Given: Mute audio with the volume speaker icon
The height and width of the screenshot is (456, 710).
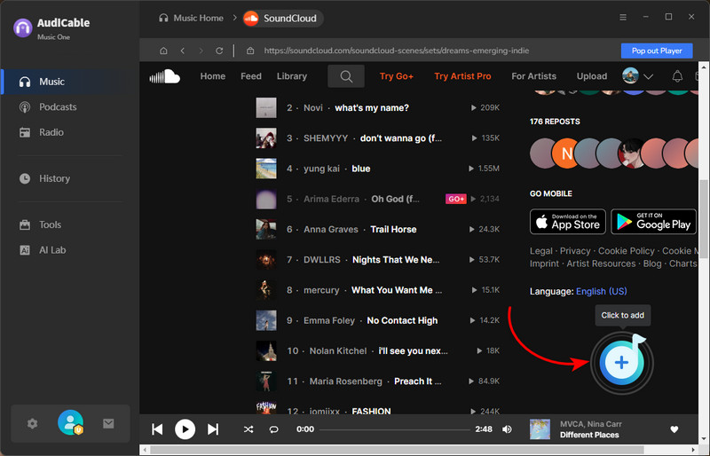Looking at the screenshot, I should (507, 428).
